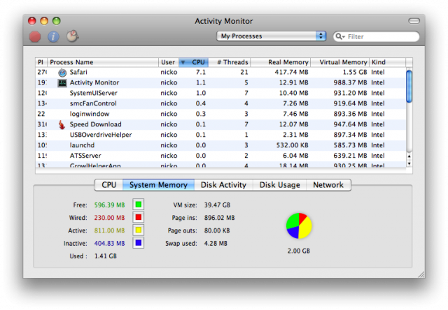
Task: Click the scrollbar up arrow
Action: pos(409,156)
